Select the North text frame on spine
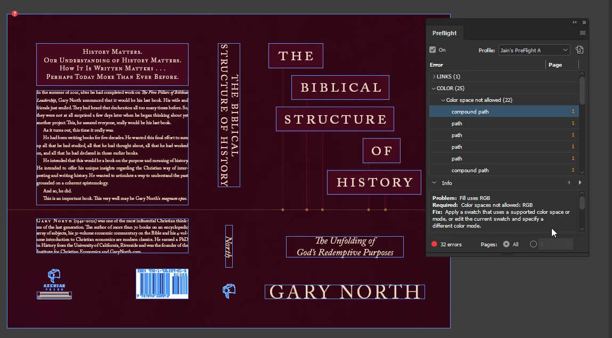 coord(229,246)
